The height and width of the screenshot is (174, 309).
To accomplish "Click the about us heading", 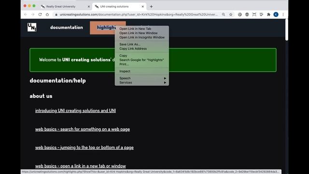I will pyautogui.click(x=41, y=96).
